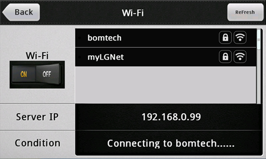Image resolution: width=266 pixels, height=159 pixels.
Task: Click the lock icon next to myLGNet
Action: 225,57
